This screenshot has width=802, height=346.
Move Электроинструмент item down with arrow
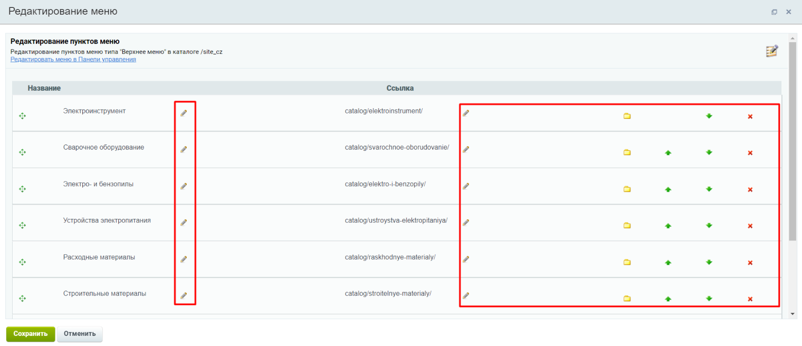coord(709,116)
